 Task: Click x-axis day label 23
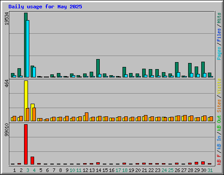pos(157,170)
